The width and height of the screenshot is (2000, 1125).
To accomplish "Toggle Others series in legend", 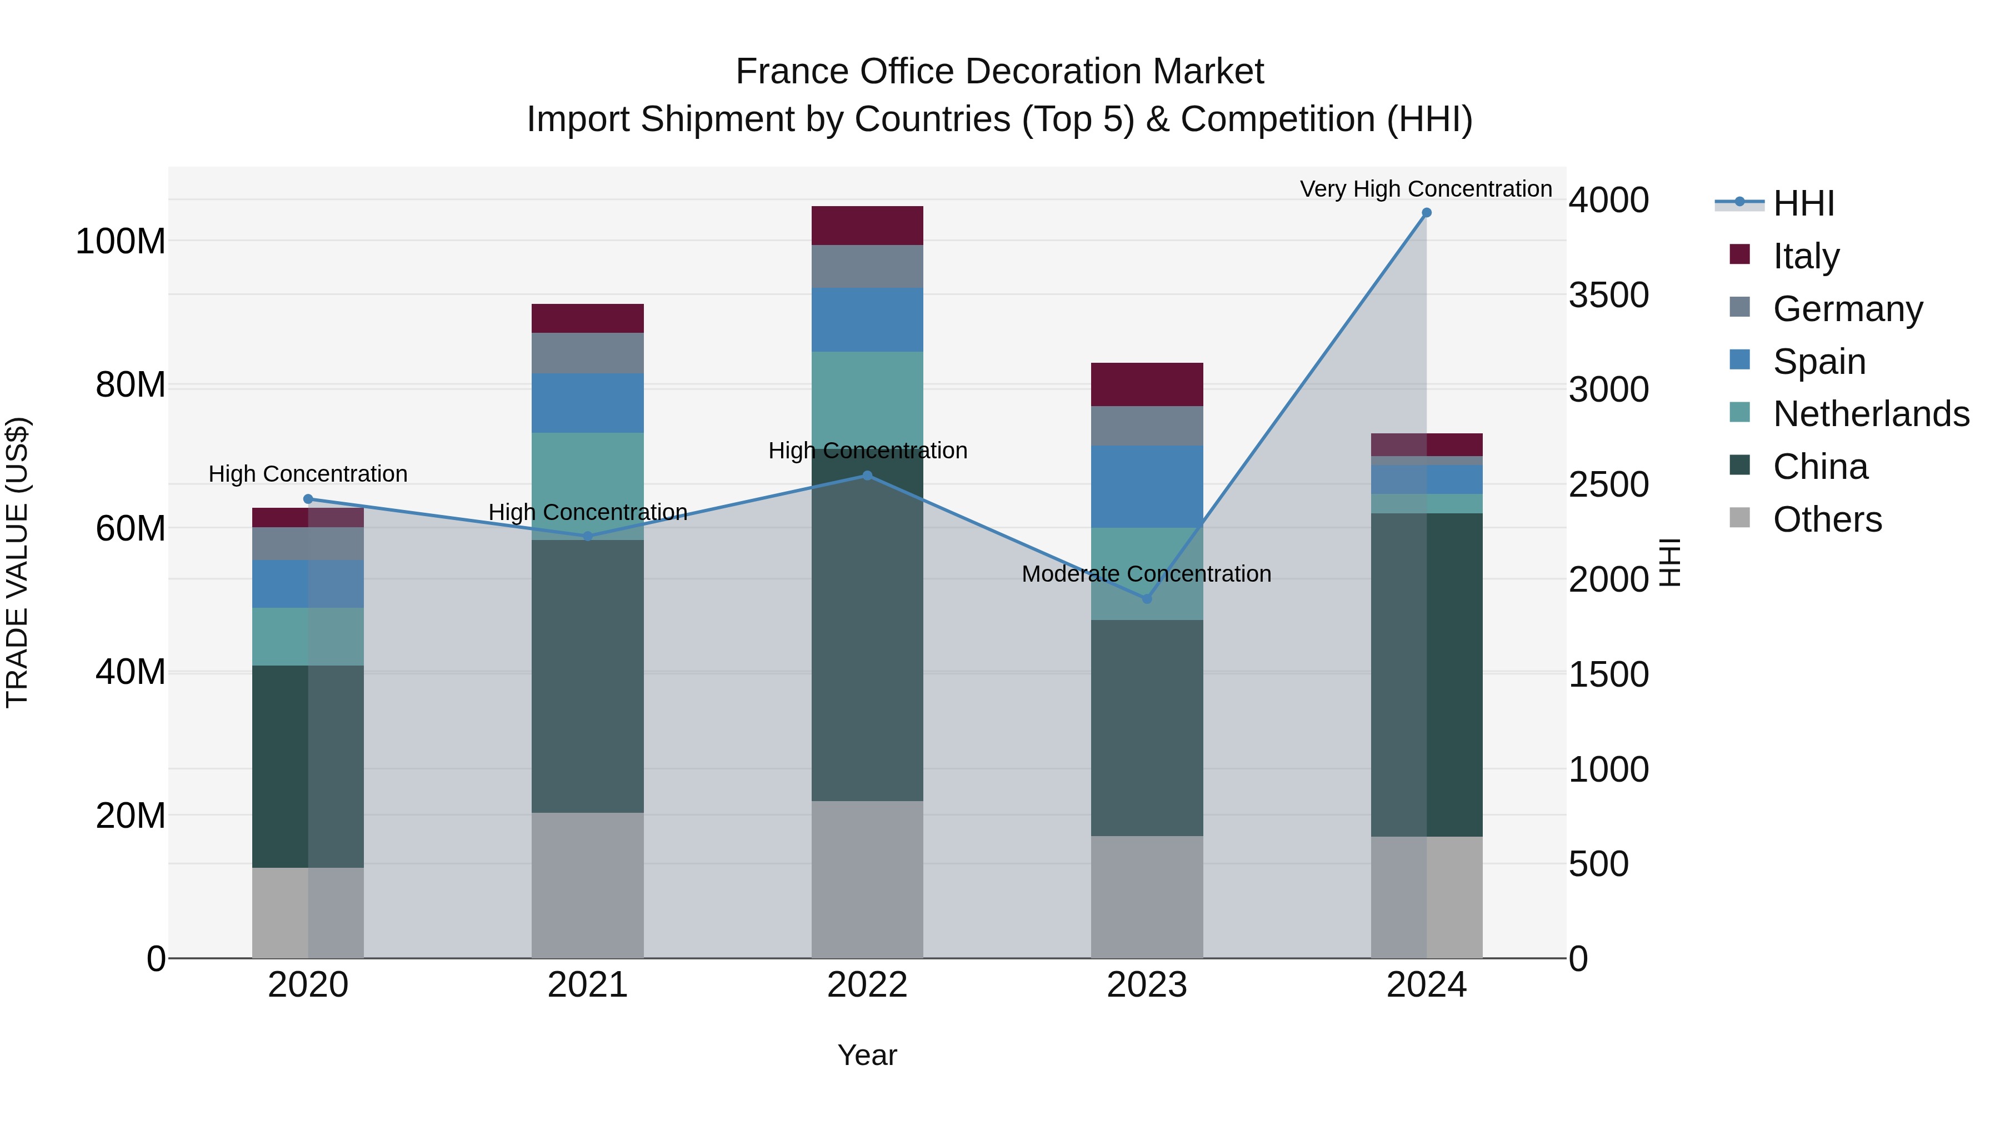I will coord(1806,519).
